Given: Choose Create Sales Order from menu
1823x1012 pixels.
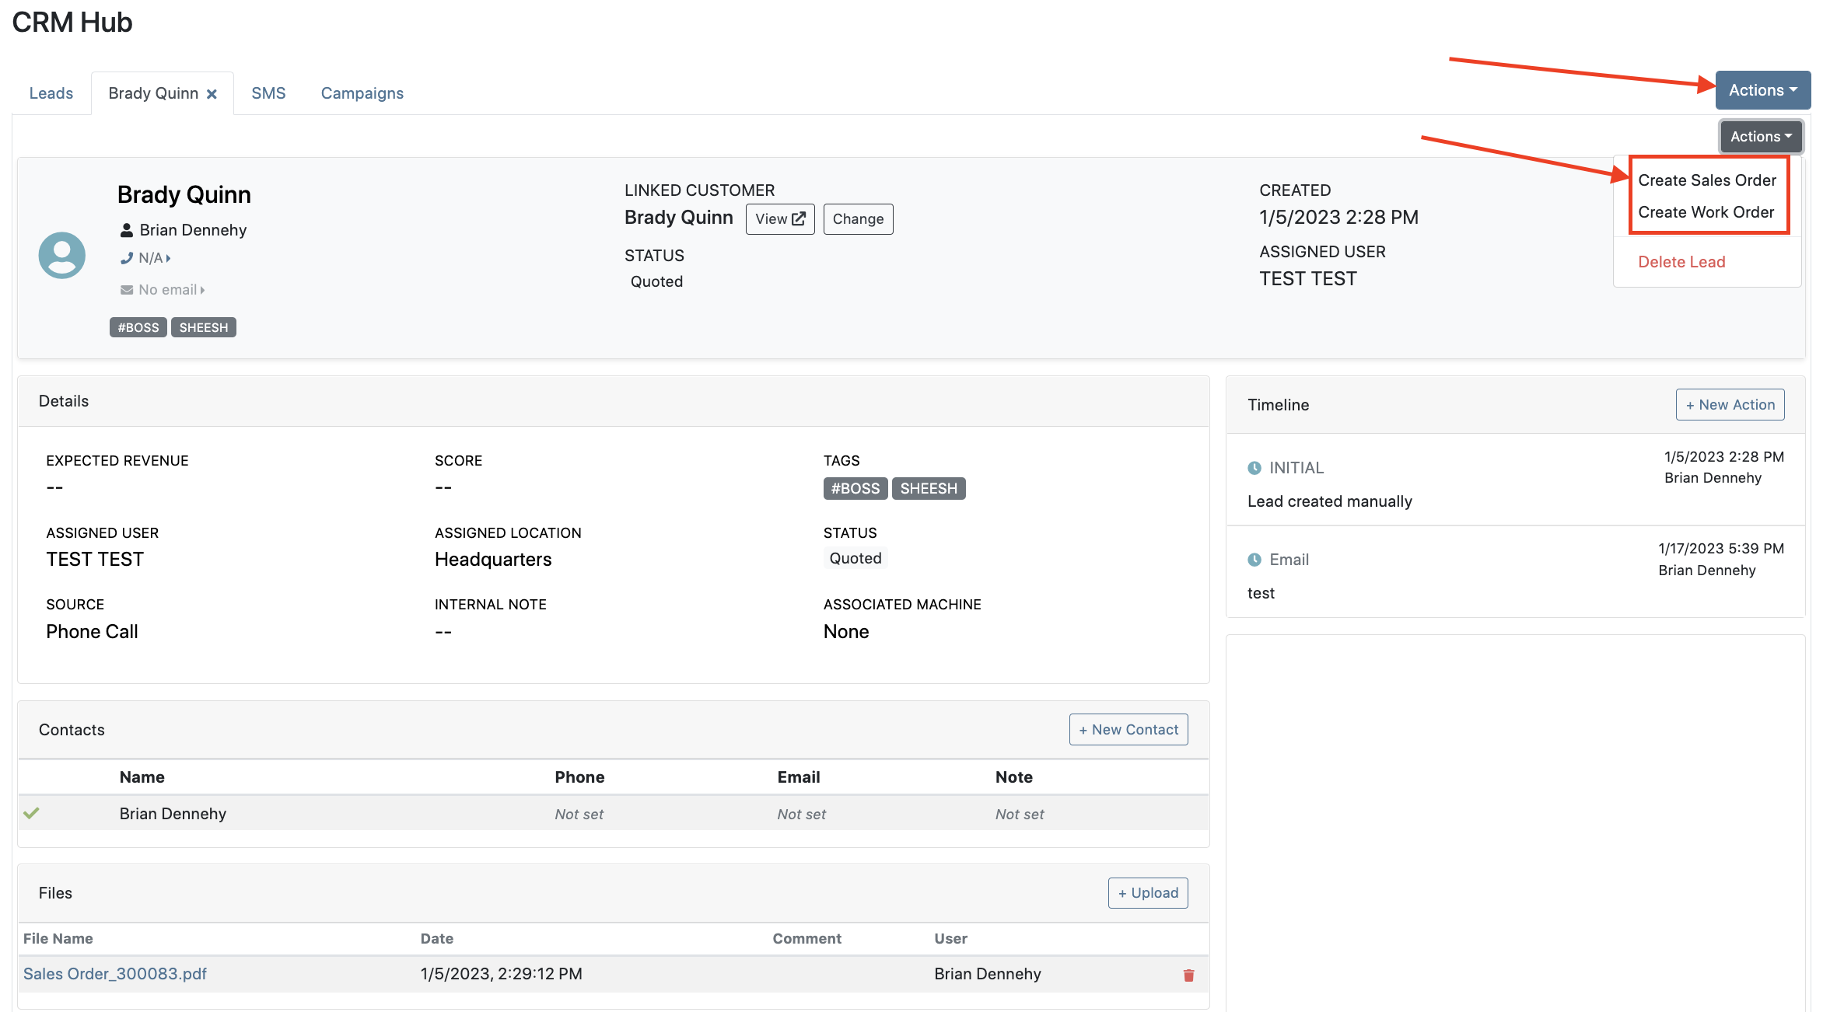Looking at the screenshot, I should click(x=1707, y=180).
